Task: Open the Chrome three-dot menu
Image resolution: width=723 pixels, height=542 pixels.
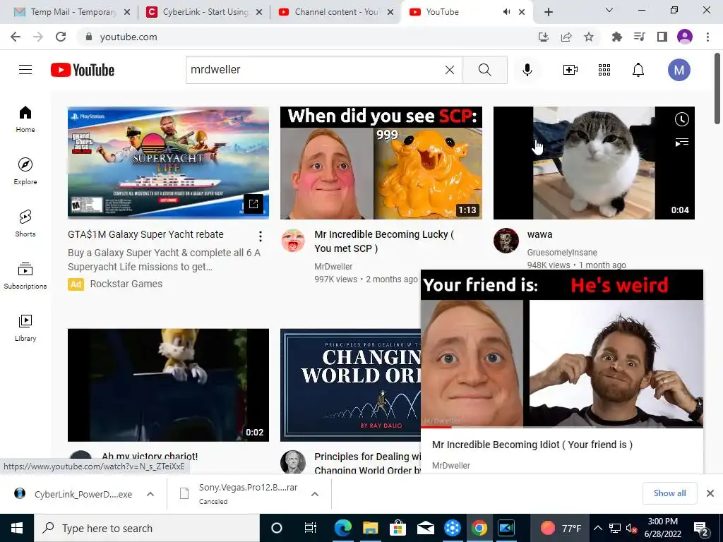Action: [x=707, y=37]
